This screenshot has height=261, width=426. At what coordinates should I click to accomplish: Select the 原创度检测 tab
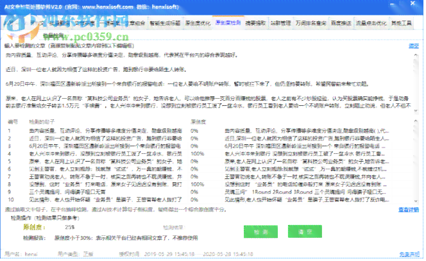228,23
